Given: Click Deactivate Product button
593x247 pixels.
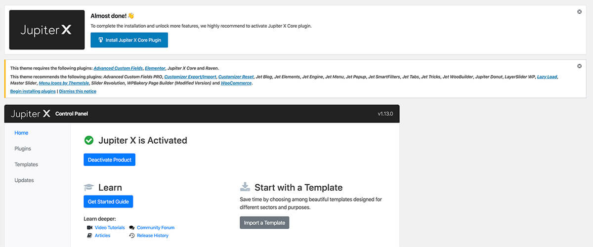Looking at the screenshot, I should click(110, 160).
